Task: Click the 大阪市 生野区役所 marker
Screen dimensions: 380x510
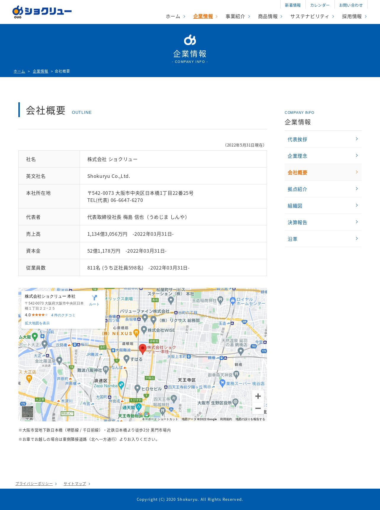Action: coord(235,402)
